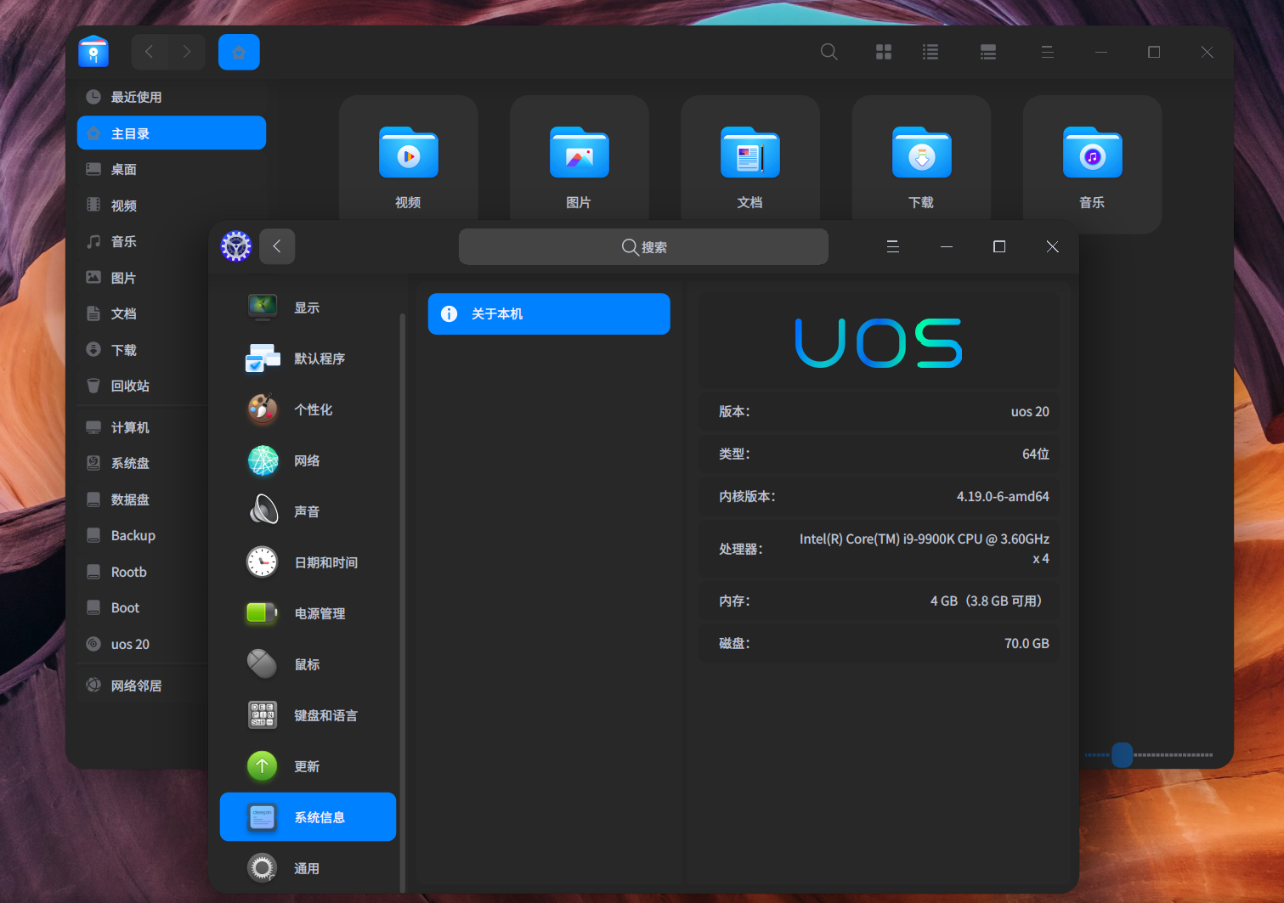This screenshot has height=903, width=1284.
Task: Click the file manager search button
Action: [829, 53]
